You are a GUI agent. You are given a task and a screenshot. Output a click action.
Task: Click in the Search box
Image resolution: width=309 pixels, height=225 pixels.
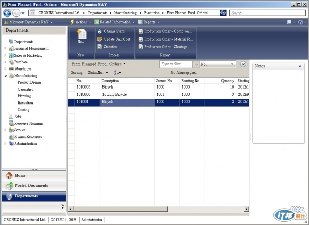pos(267,13)
